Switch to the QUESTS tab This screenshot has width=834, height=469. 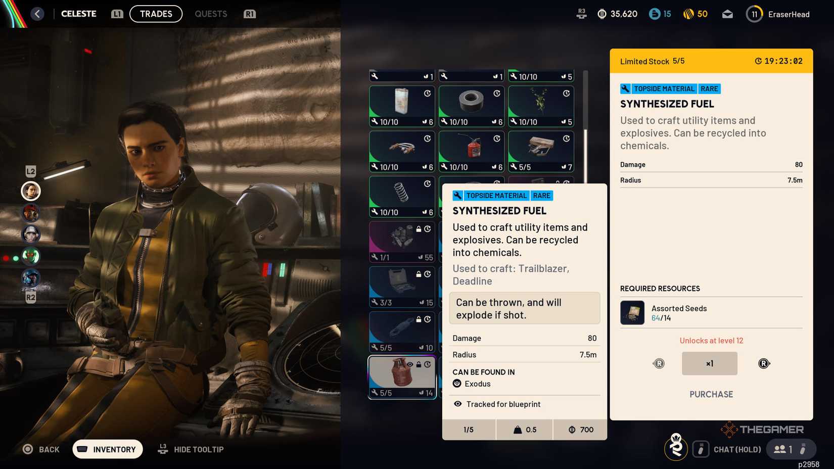pos(211,14)
